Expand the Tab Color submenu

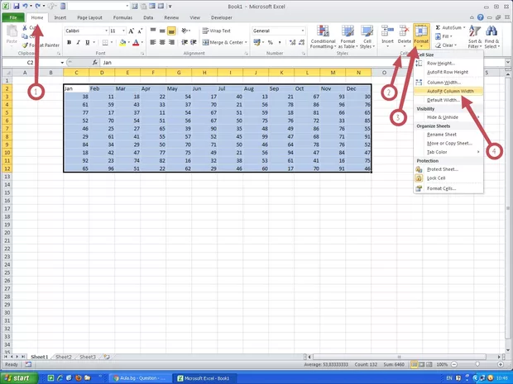[439, 152]
